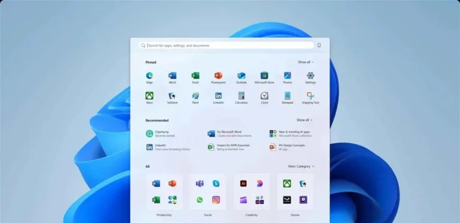Expand more apps cluster in Creativity category
This screenshot has width=460, height=223.
259,200
